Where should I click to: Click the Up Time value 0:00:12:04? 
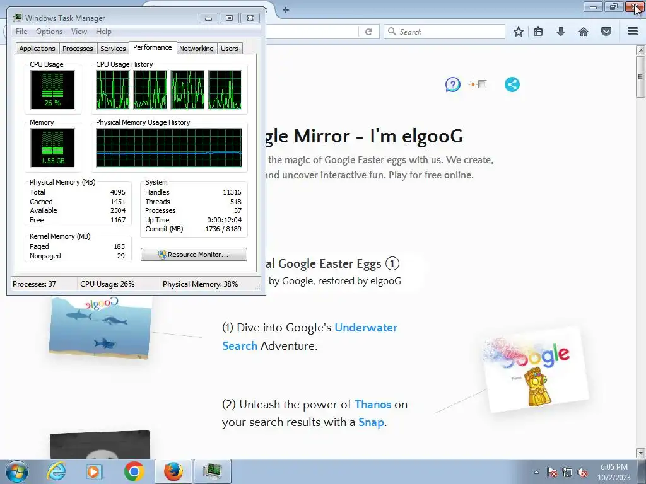pos(224,220)
